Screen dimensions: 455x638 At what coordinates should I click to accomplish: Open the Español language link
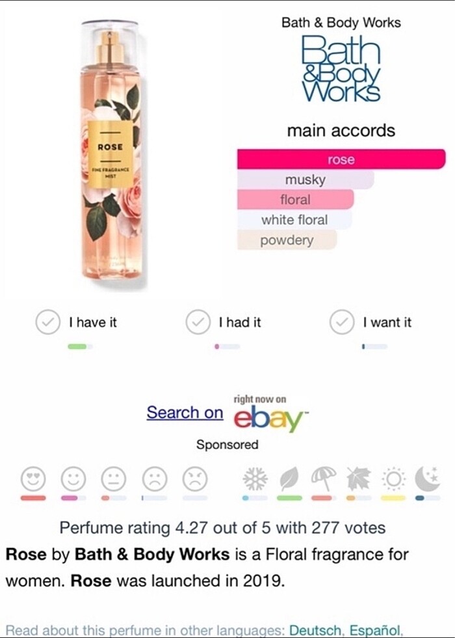374,630
